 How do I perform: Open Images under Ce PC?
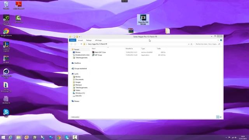point(77,82)
